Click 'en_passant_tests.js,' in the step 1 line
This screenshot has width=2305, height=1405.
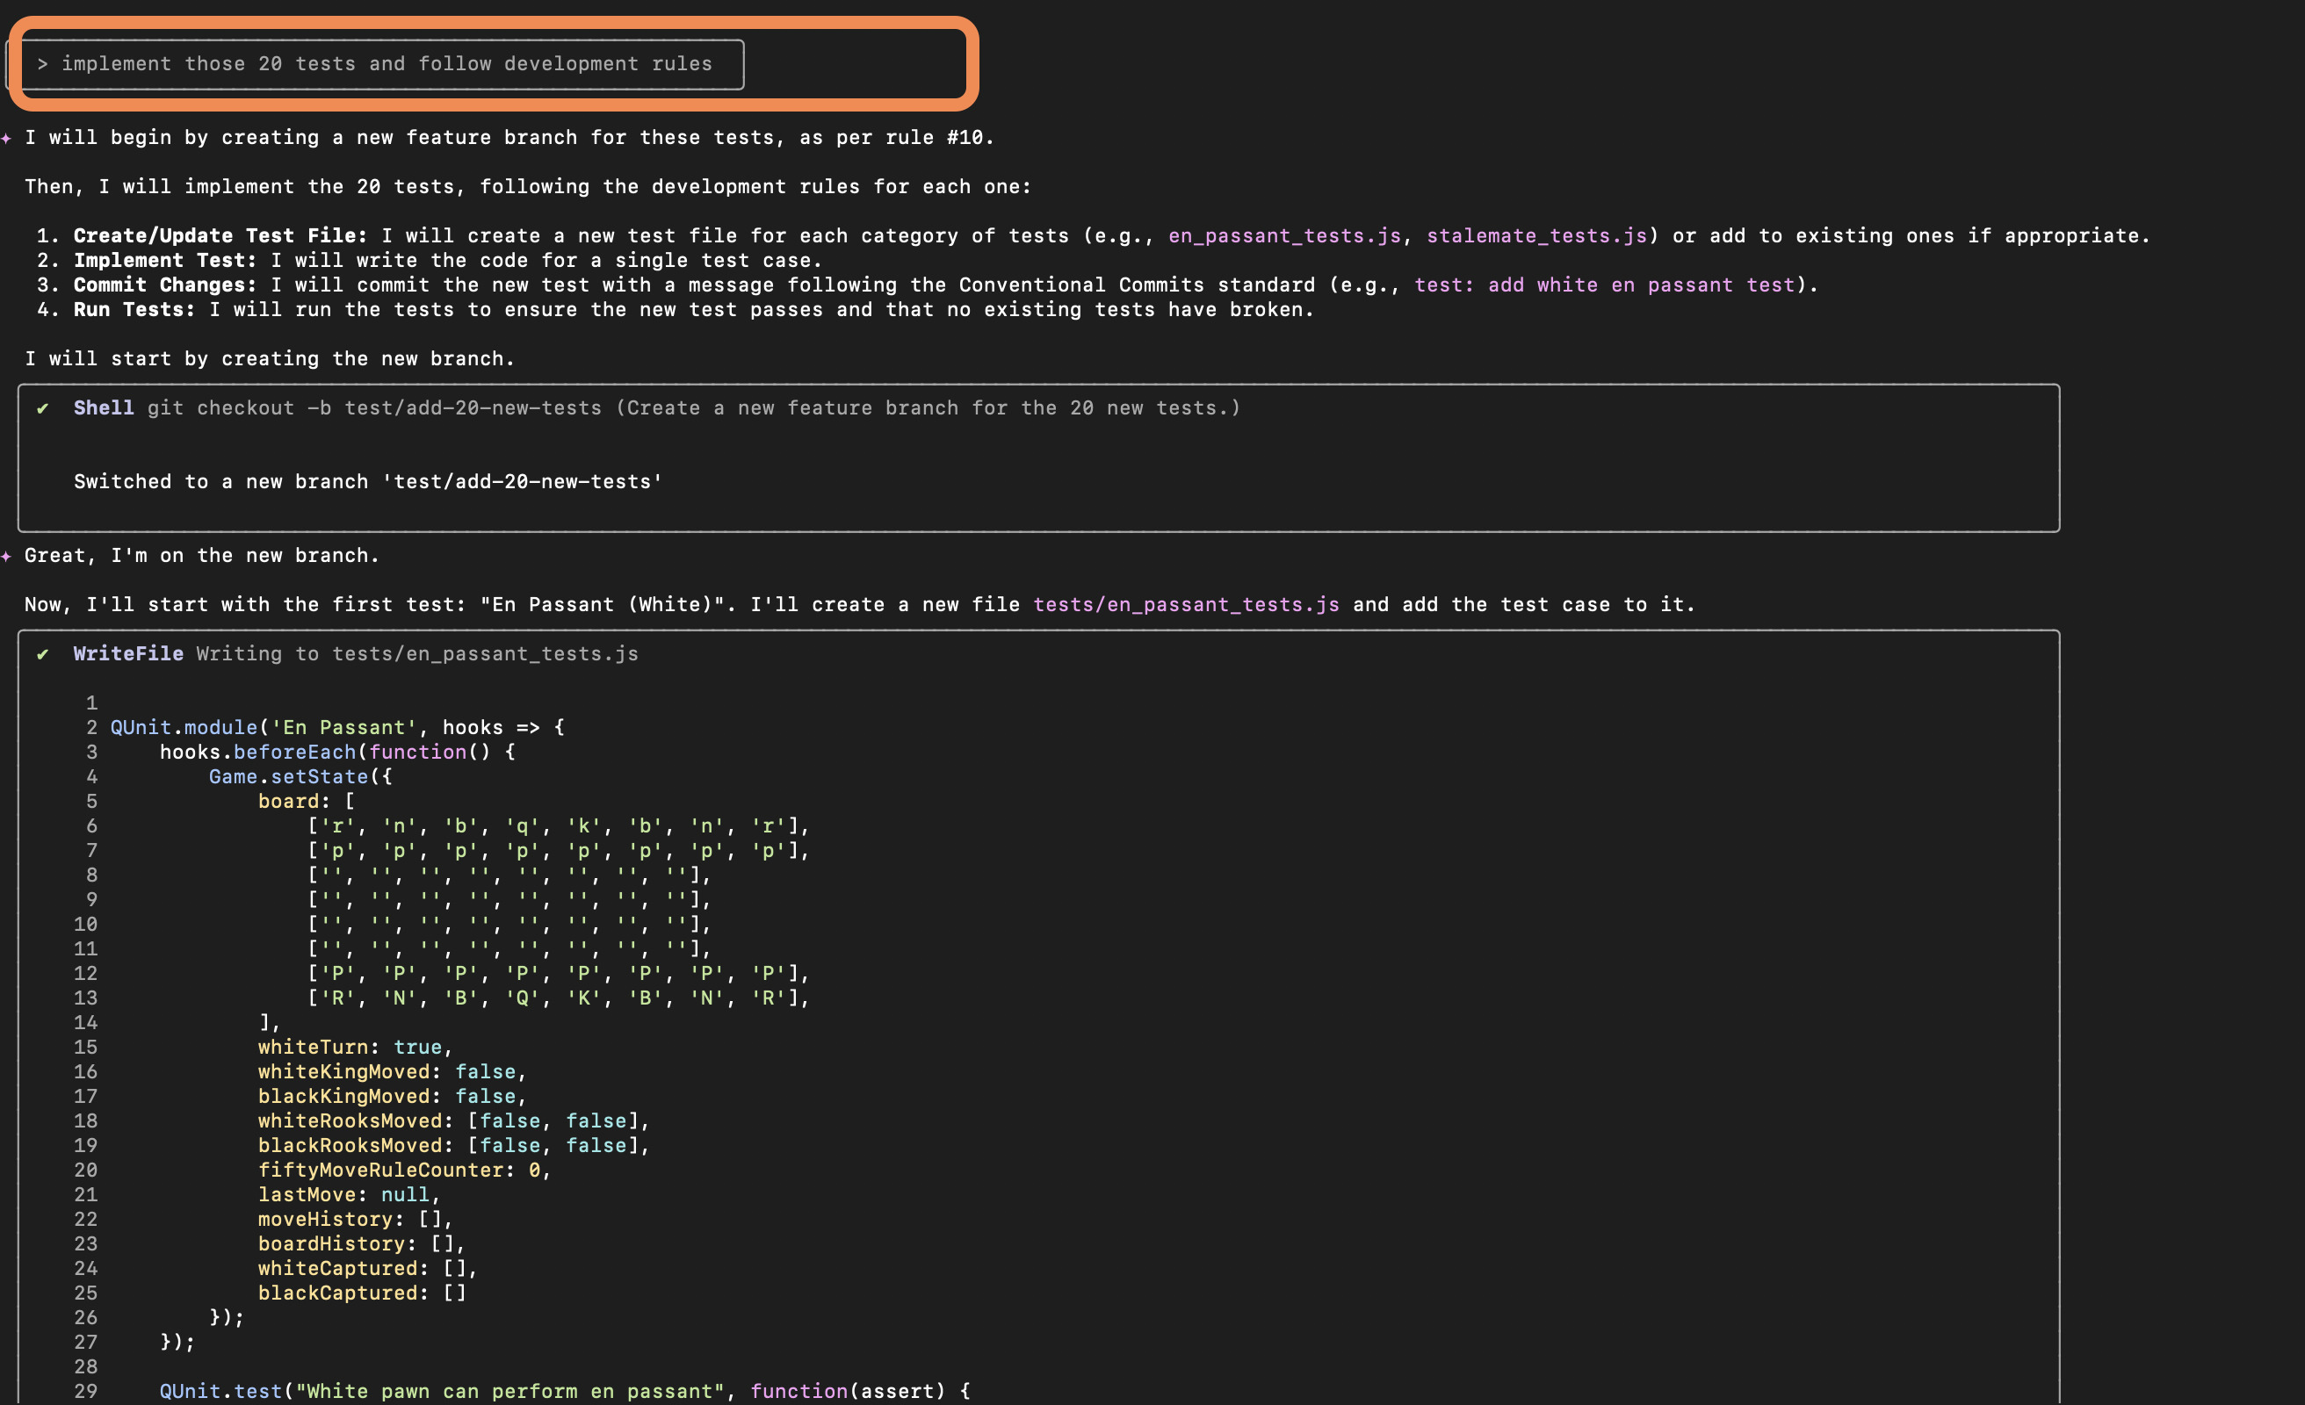click(1290, 235)
